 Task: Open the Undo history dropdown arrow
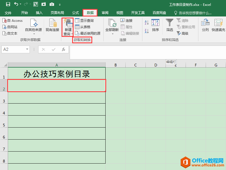point(20,4)
